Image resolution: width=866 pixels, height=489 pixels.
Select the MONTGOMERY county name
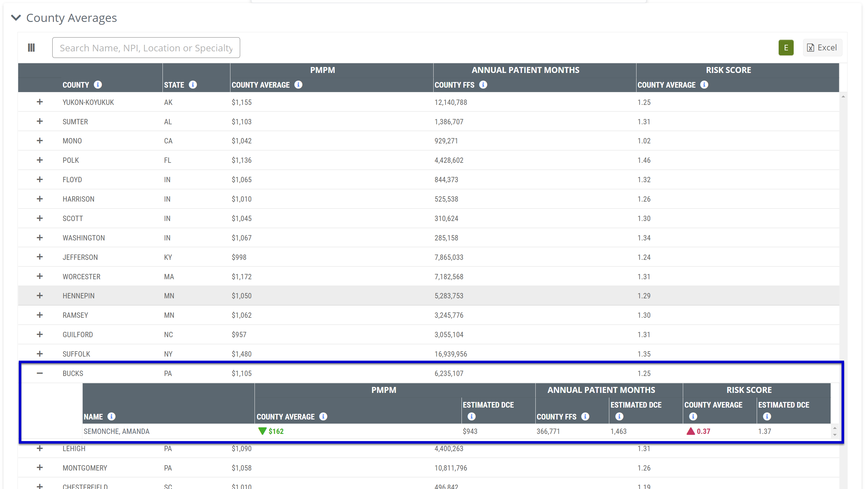tap(85, 468)
